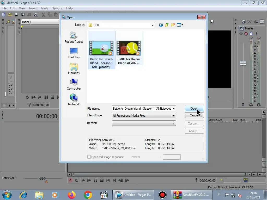Viewport: 267px width, 200px height.
Task: Click timeline Pause button
Action: pos(95,180)
